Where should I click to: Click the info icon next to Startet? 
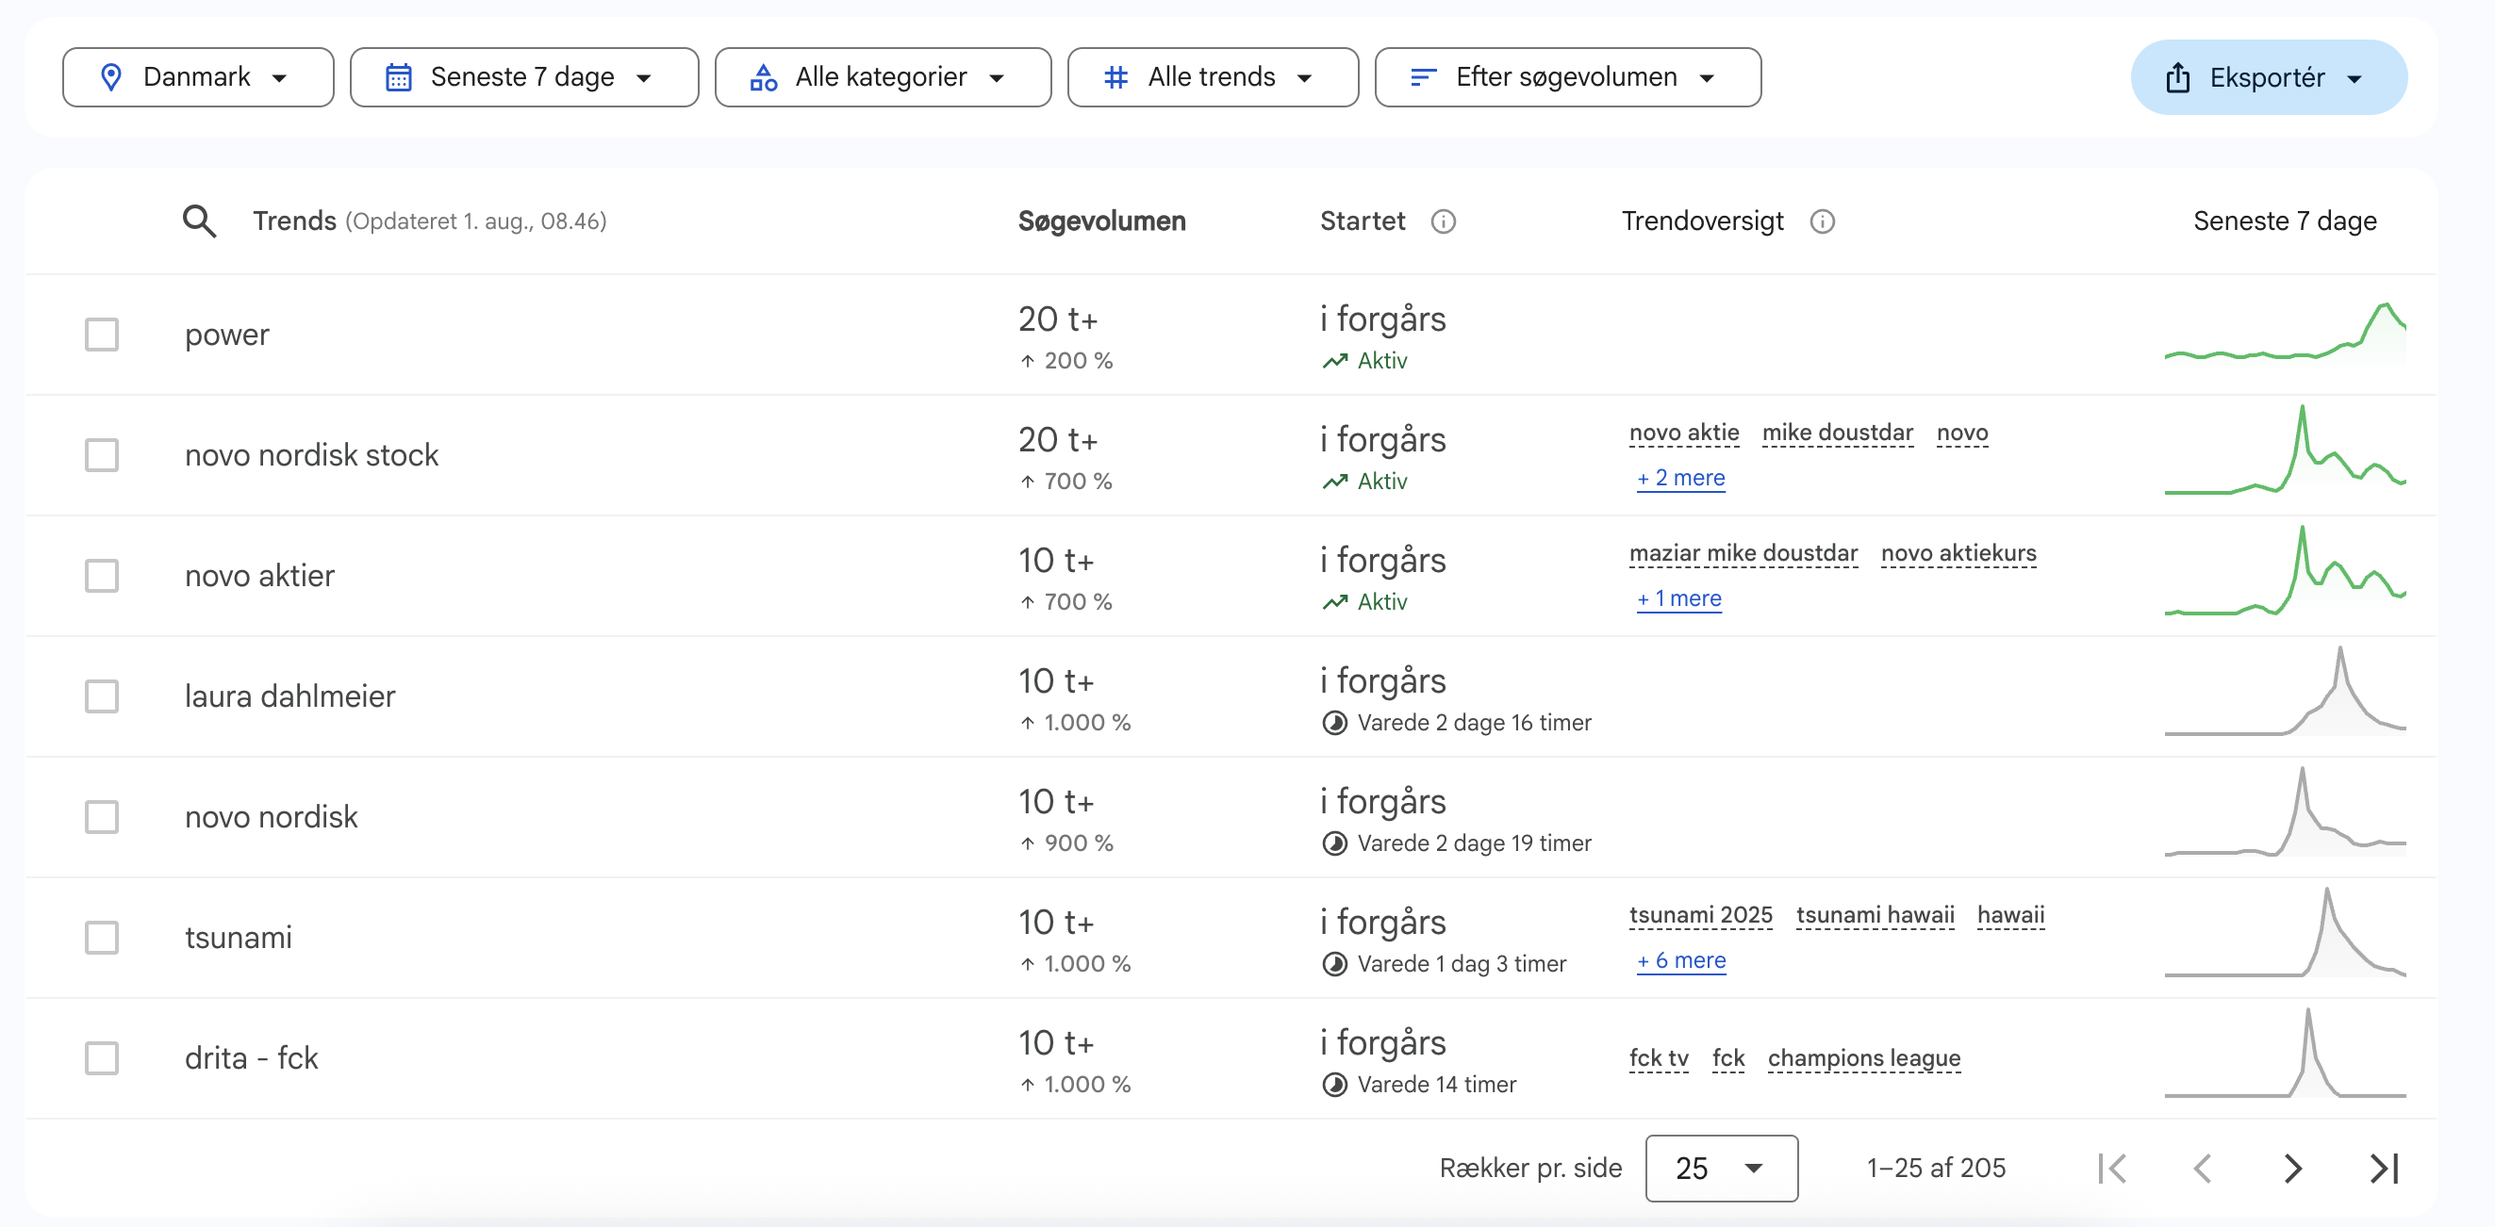tap(1443, 221)
